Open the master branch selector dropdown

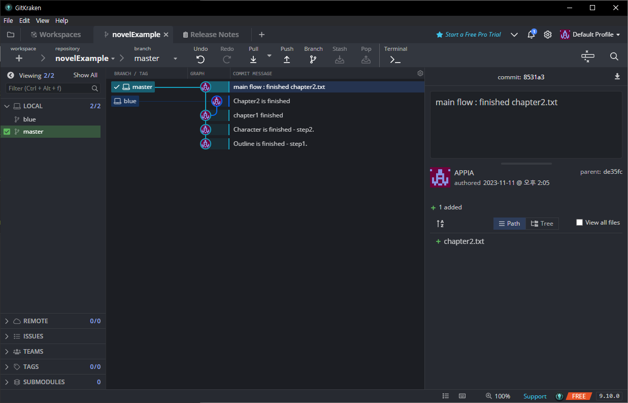pyautogui.click(x=175, y=58)
